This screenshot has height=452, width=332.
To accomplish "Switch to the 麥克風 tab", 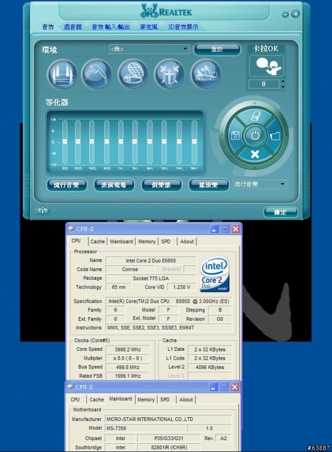I will 149,27.
